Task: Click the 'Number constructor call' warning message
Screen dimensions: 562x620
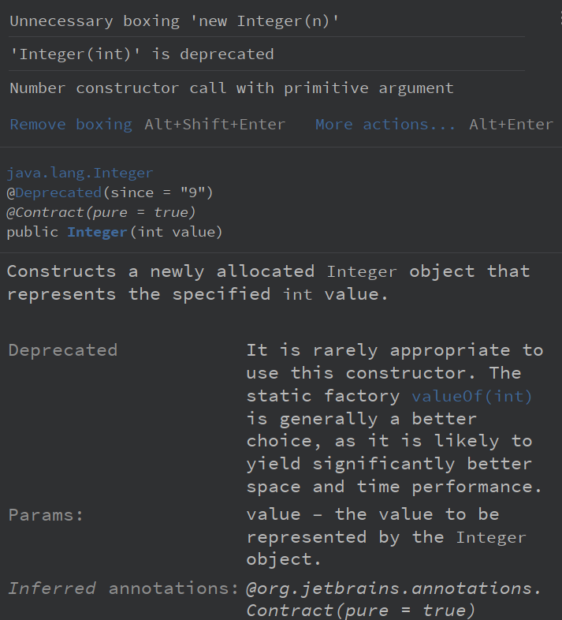Action: (232, 88)
